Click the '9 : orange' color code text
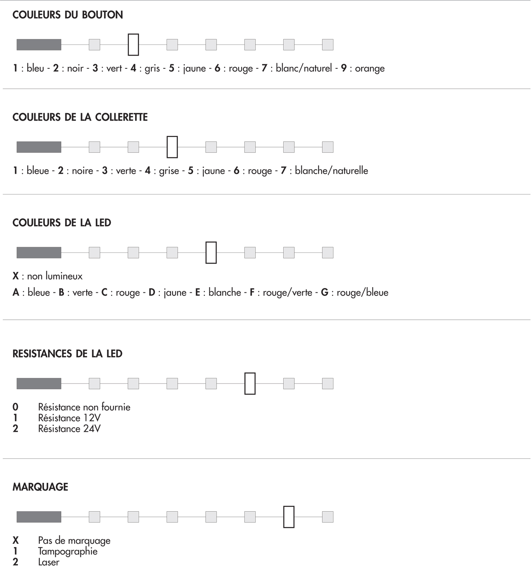The image size is (532, 577). [363, 68]
